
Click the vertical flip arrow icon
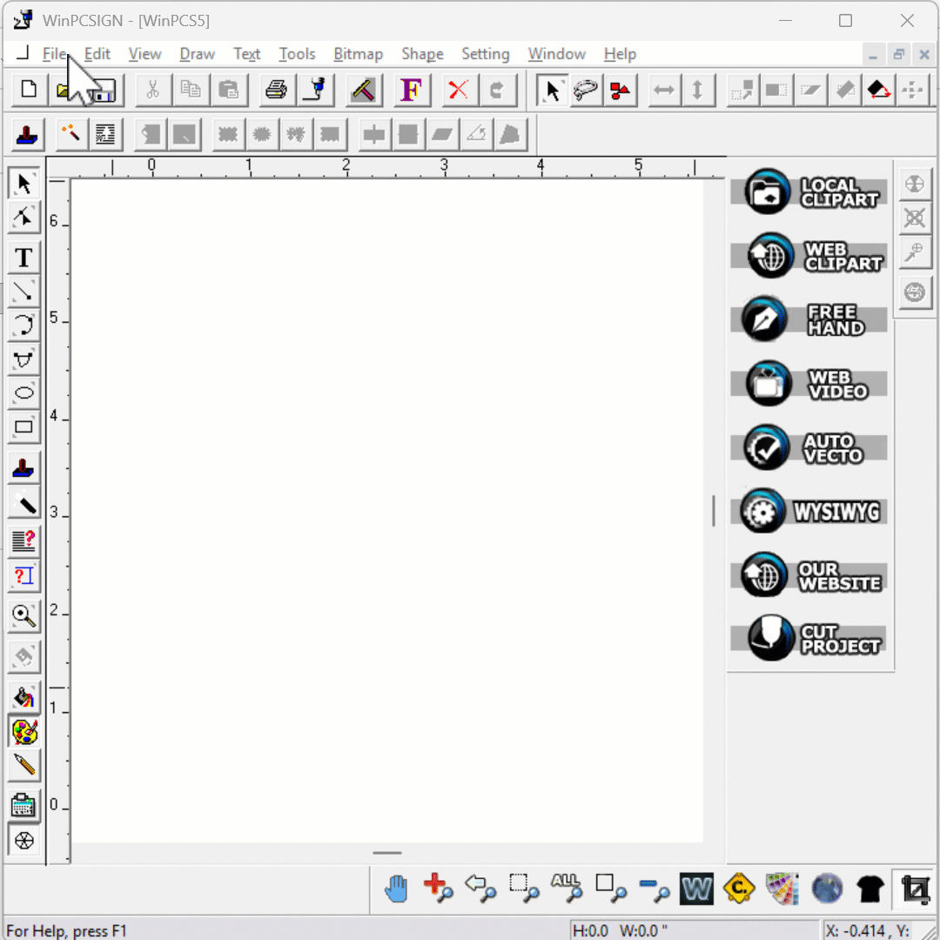pyautogui.click(x=697, y=90)
